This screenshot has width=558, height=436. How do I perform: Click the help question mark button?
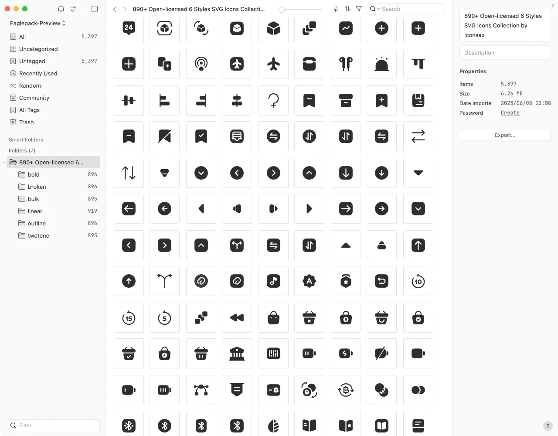(x=548, y=426)
